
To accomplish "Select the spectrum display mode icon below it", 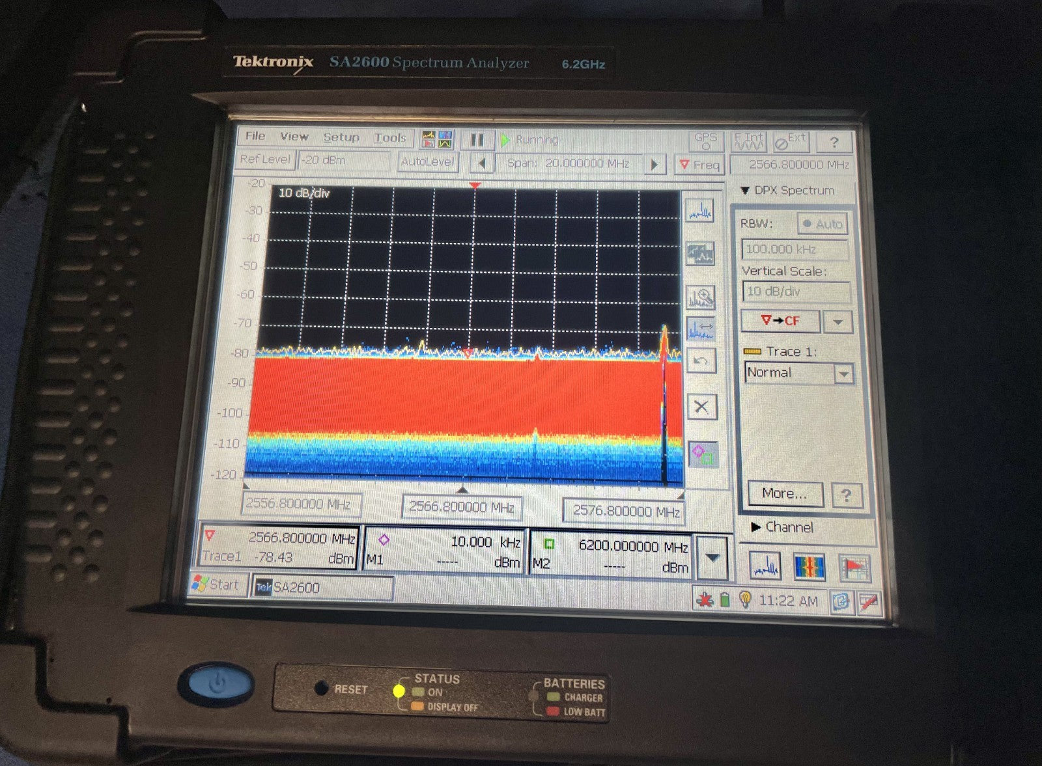I will click(x=701, y=253).
